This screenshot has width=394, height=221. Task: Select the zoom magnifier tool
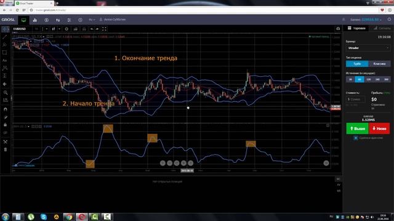(x=6, y=93)
